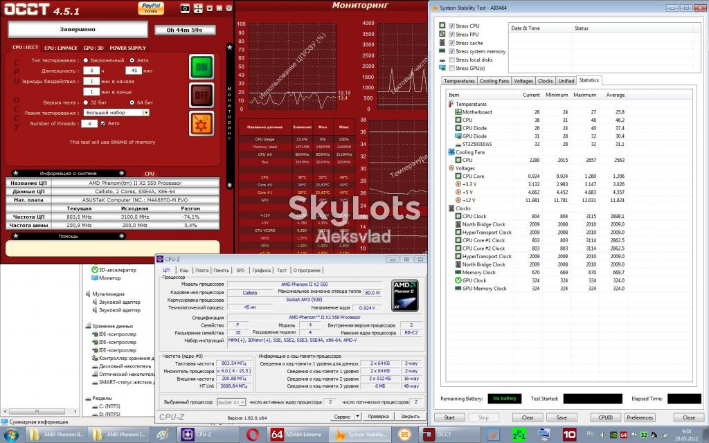The height and width of the screenshot is (443, 709).
Task: Enable the Stress local disks checkbox
Action: click(451, 60)
